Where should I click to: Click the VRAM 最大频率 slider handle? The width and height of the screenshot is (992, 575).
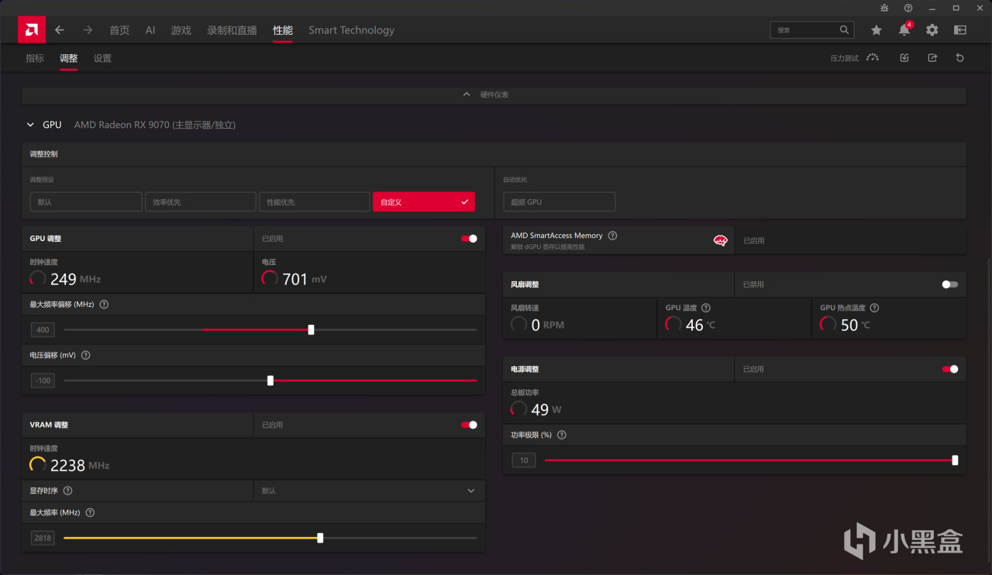click(x=320, y=538)
